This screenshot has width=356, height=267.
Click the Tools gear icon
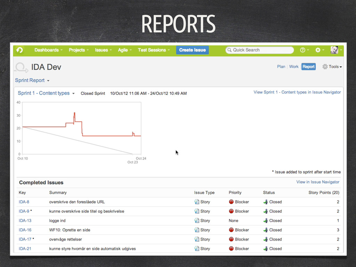click(x=325, y=67)
